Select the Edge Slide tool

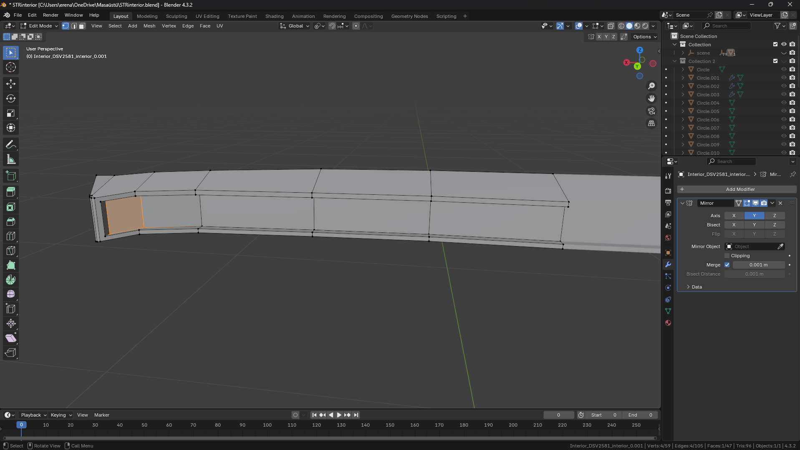tap(11, 309)
